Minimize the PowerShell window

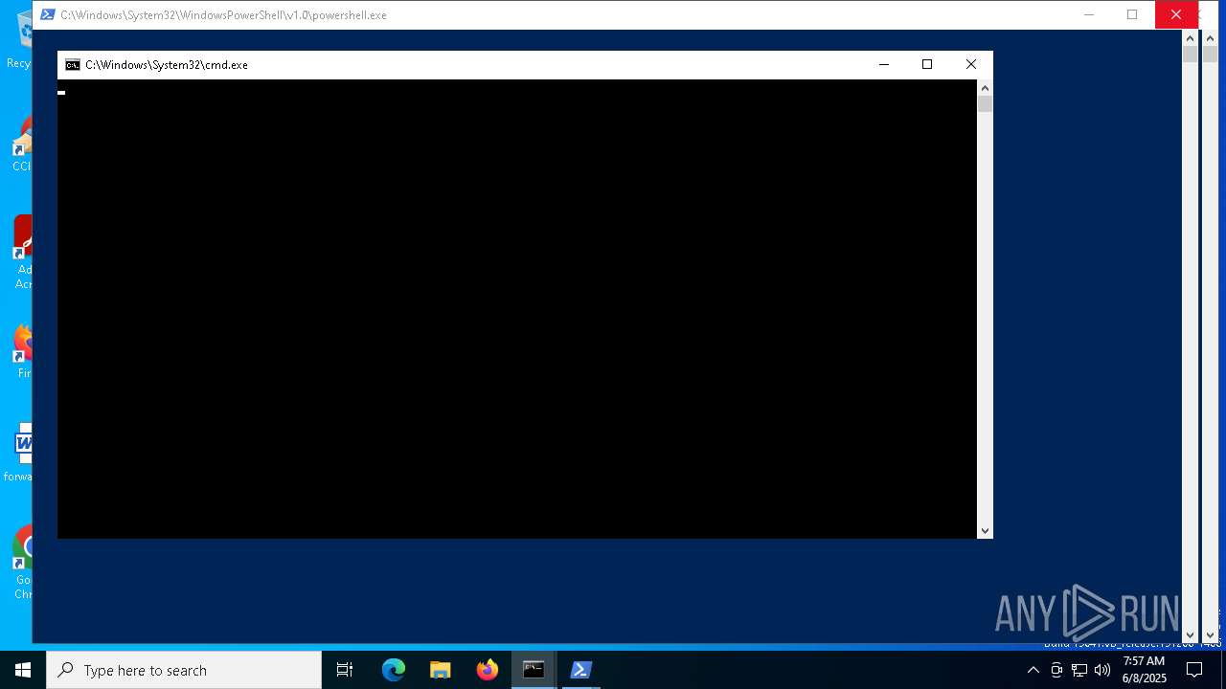tap(1089, 14)
